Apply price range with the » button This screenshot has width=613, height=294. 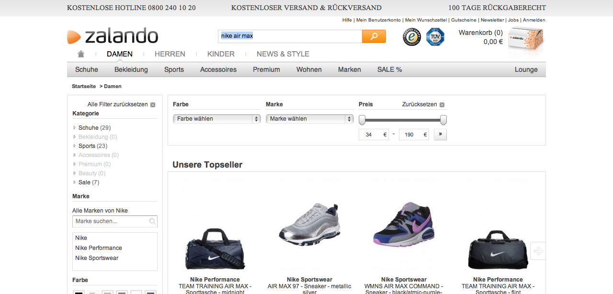pos(440,135)
